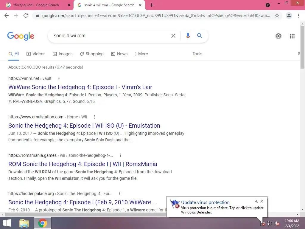305x229 pixels.
Task: Switch to Videos results
Action: pyautogui.click(x=36, y=54)
